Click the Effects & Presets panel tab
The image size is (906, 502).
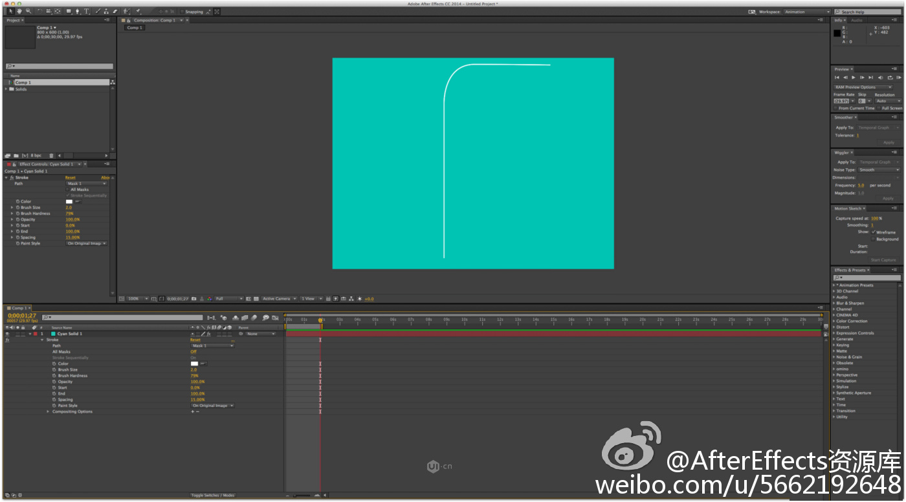coord(850,270)
